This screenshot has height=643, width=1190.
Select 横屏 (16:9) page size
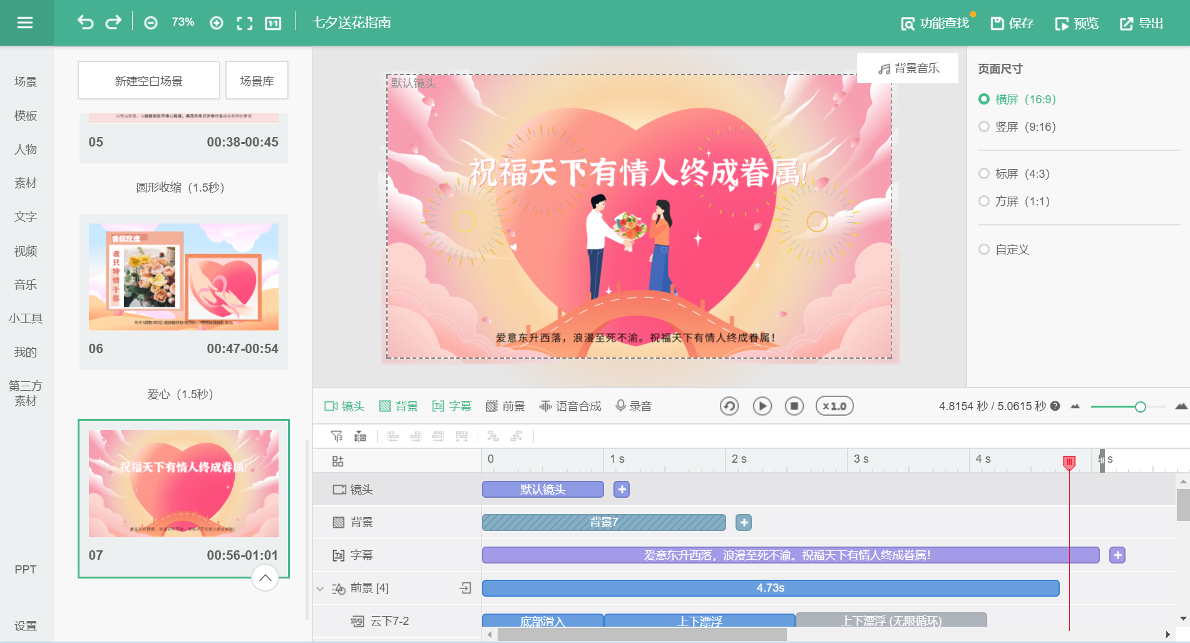(x=1017, y=99)
